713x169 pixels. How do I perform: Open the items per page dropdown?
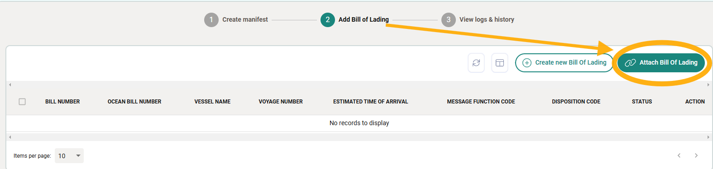tap(69, 156)
